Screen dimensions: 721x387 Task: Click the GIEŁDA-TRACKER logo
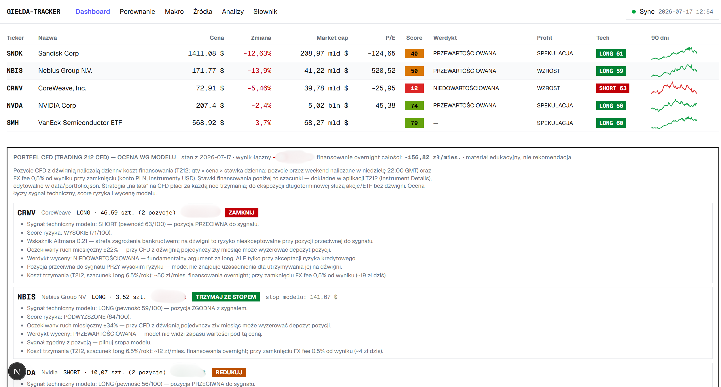[x=33, y=12]
